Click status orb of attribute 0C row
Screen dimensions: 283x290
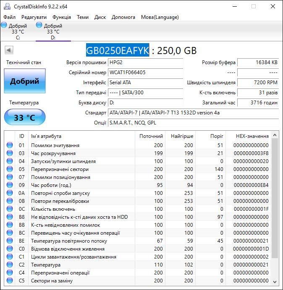[10, 209]
